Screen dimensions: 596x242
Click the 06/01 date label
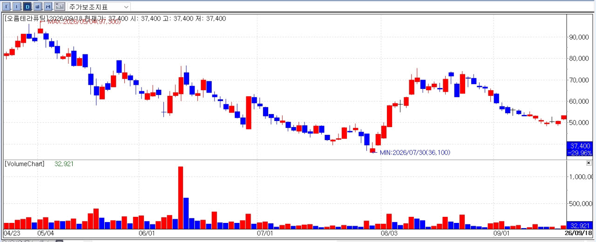tap(146, 233)
